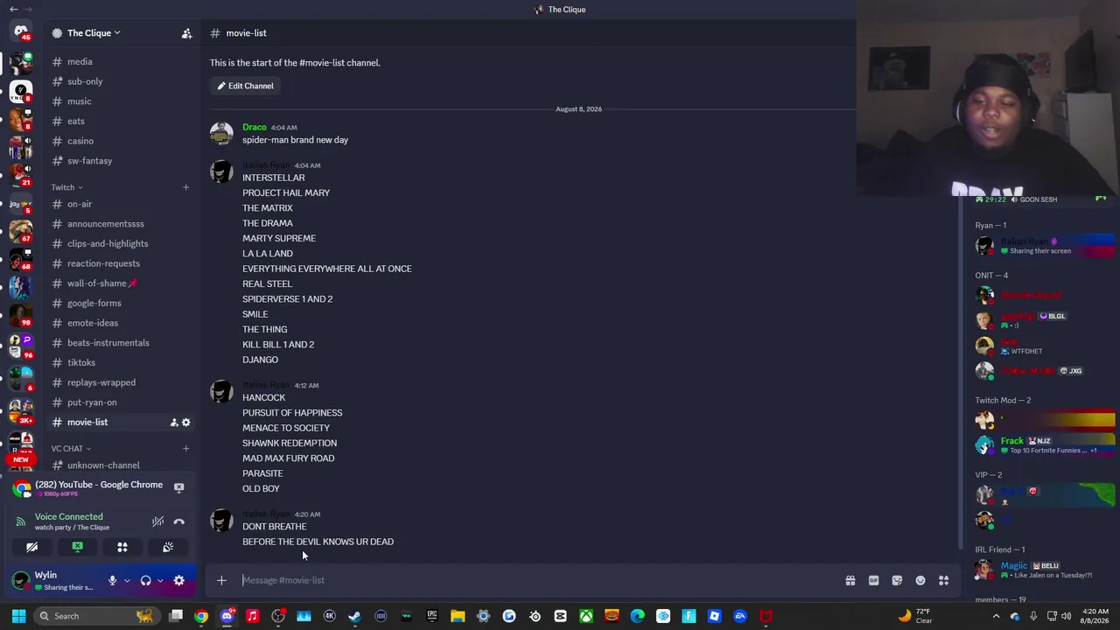Collapse the VC CHAT category
This screenshot has width=1120, height=630.
click(x=71, y=449)
